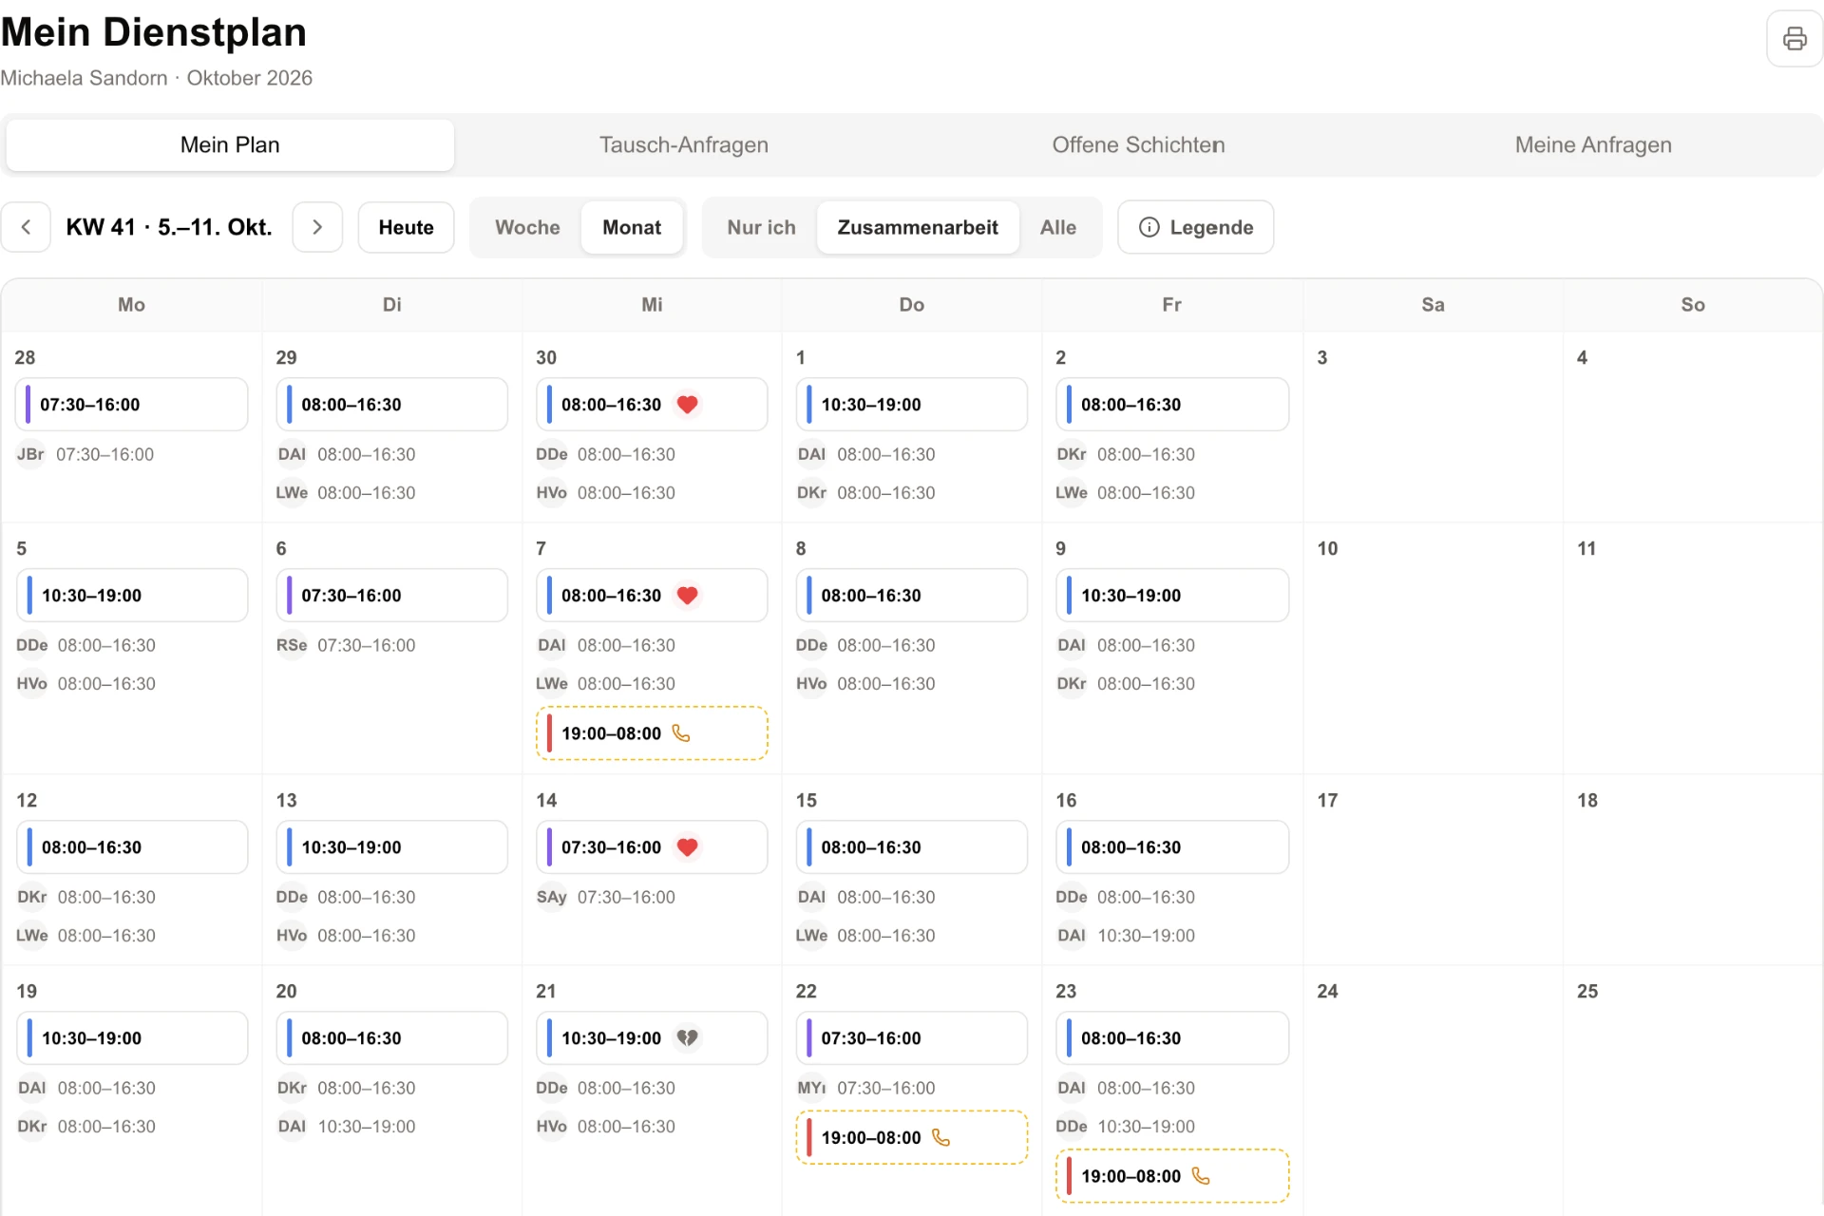Open Oct 1 shift 10:30–19:00

point(911,405)
